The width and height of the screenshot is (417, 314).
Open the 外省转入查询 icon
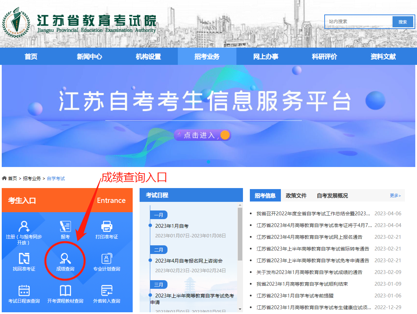[106, 291]
